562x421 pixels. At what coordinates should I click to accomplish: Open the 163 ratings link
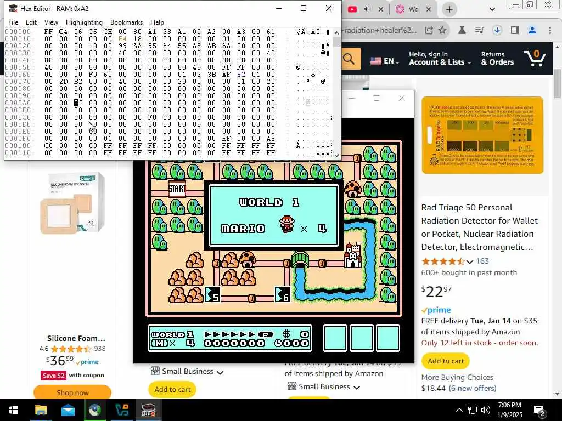[x=482, y=261]
